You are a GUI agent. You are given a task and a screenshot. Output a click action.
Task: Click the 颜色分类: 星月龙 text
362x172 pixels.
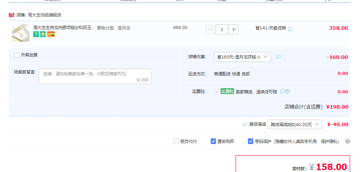(114, 28)
